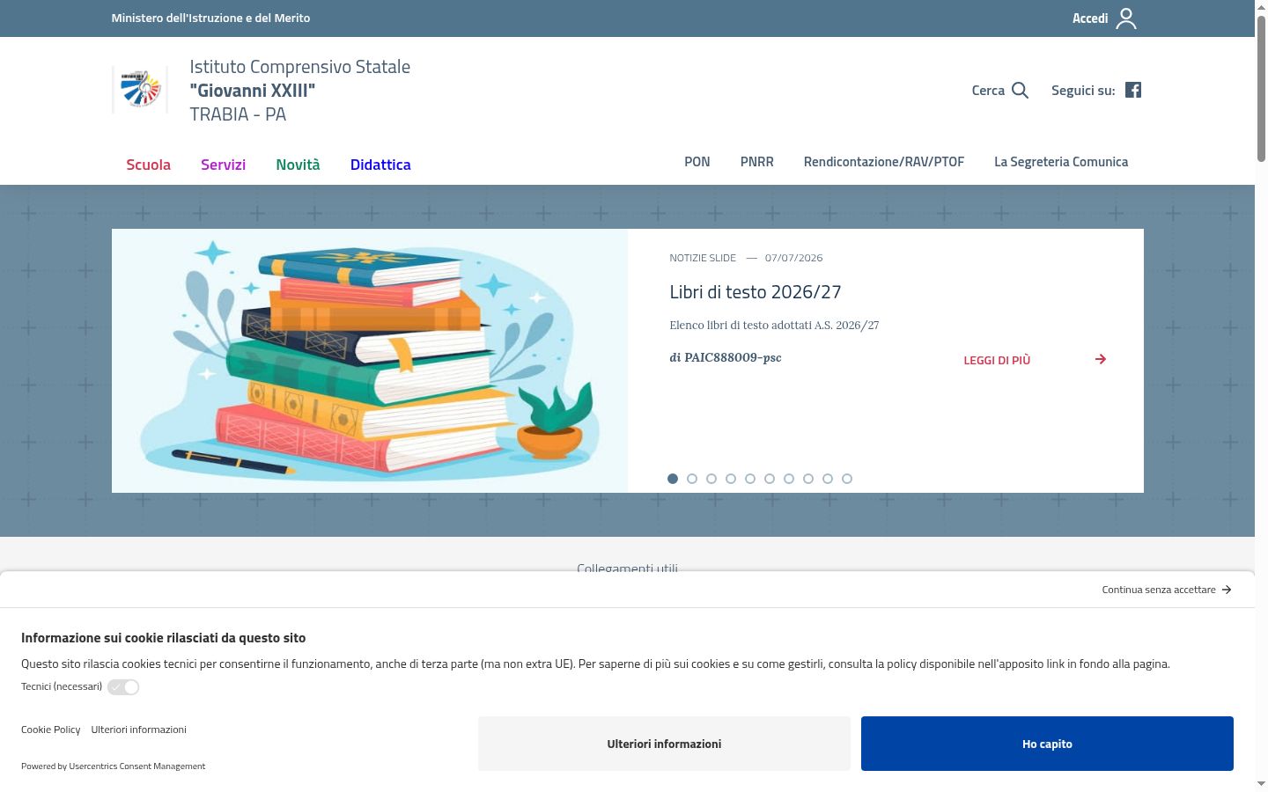The height and width of the screenshot is (792, 1268).
Task: Toggle the Tecnici (necessari) cookie switch
Action: tap(123, 687)
